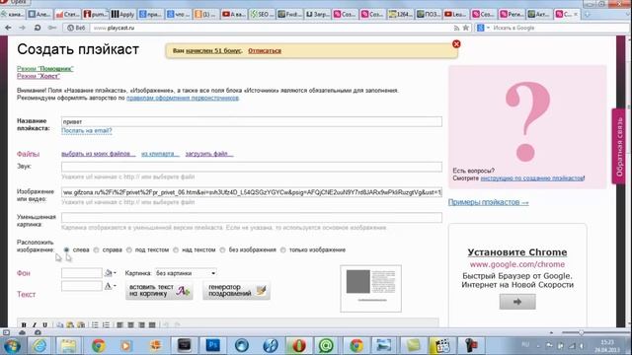This screenshot has width=632, height=355.
Task: Select 'над текстом' image position radio button
Action: tap(176, 249)
